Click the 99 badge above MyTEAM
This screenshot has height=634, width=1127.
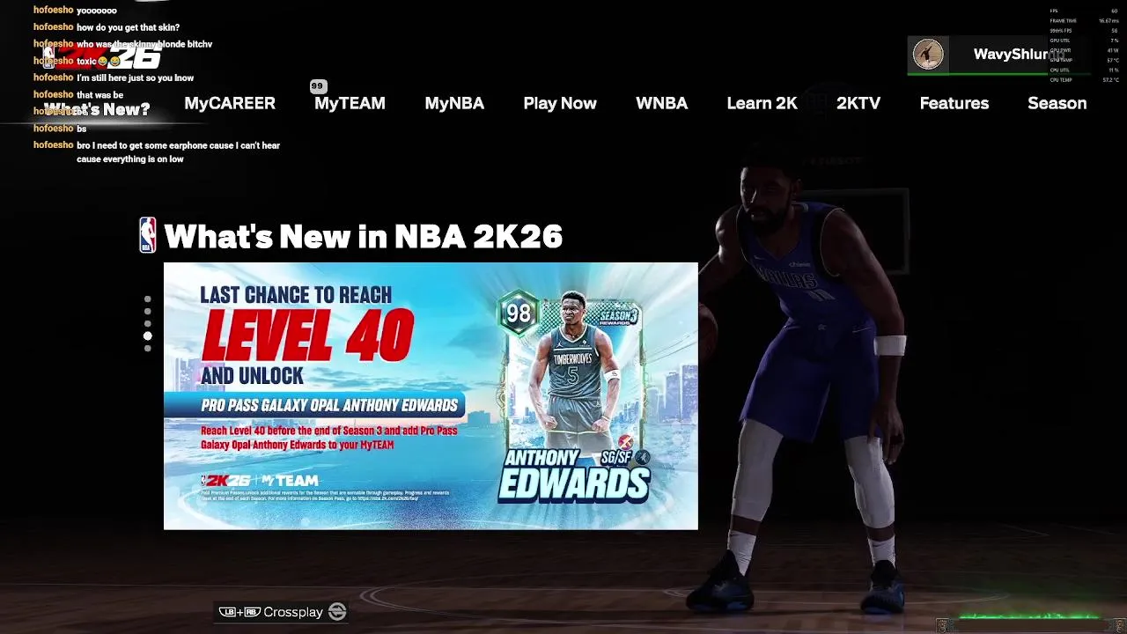[x=318, y=86]
